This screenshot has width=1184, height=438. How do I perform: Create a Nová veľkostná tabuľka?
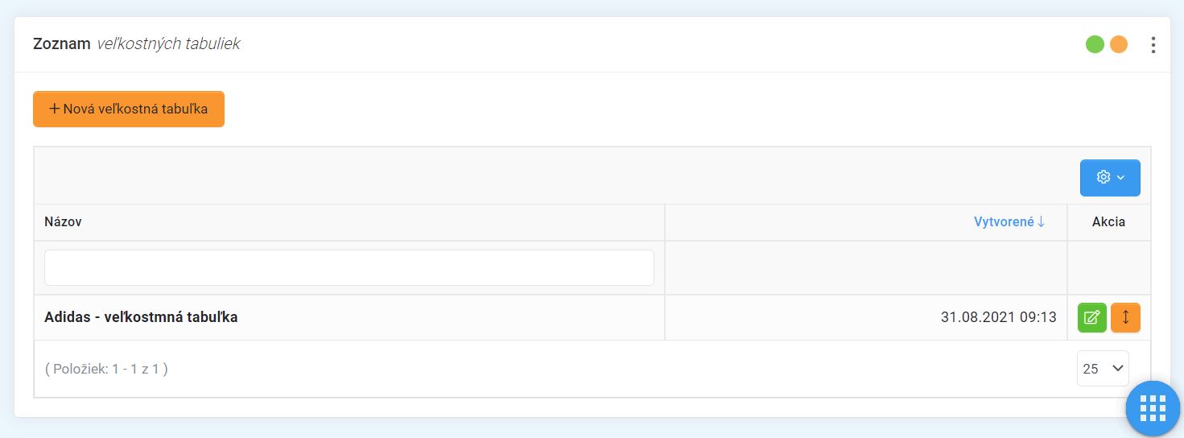(129, 109)
